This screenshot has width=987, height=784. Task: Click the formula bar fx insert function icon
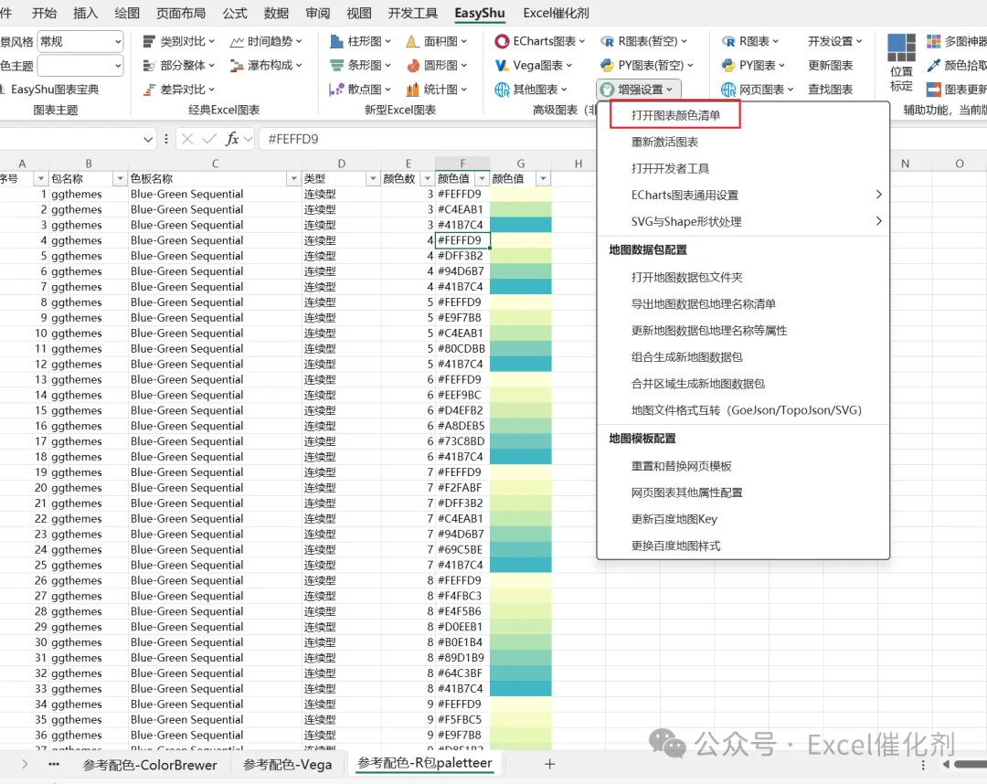click(232, 139)
